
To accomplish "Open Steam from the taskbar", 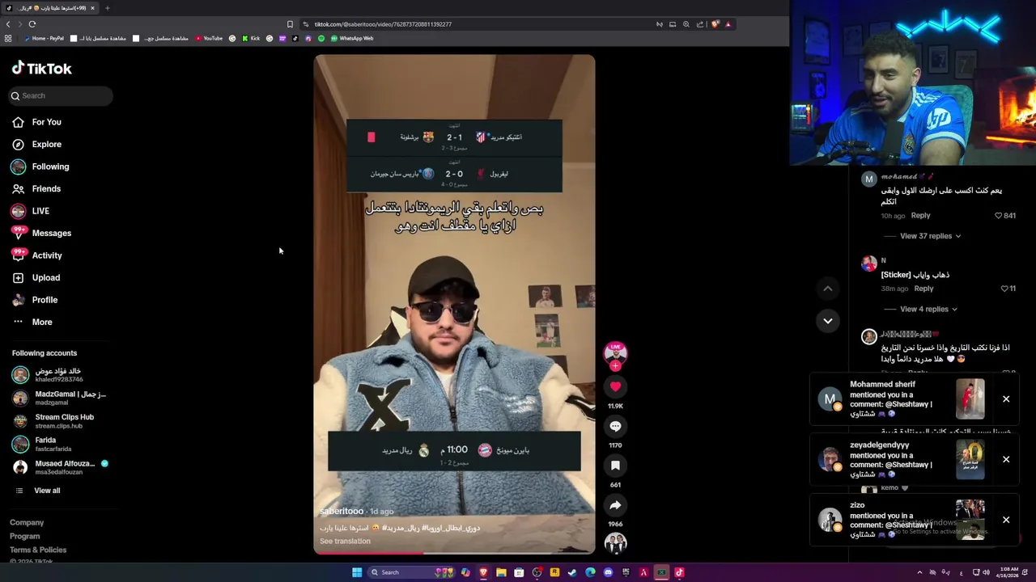I will [x=572, y=572].
